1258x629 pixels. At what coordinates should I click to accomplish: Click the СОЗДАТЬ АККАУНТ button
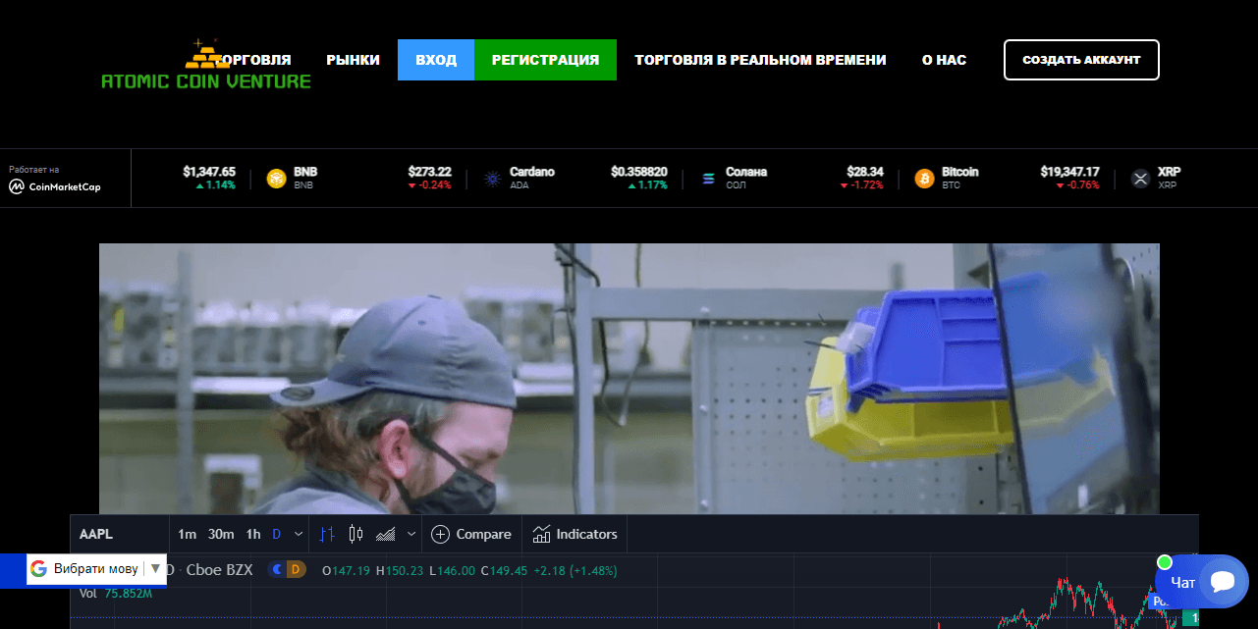click(1080, 59)
